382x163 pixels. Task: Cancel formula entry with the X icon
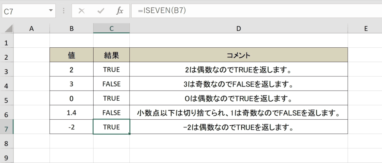[82, 11]
